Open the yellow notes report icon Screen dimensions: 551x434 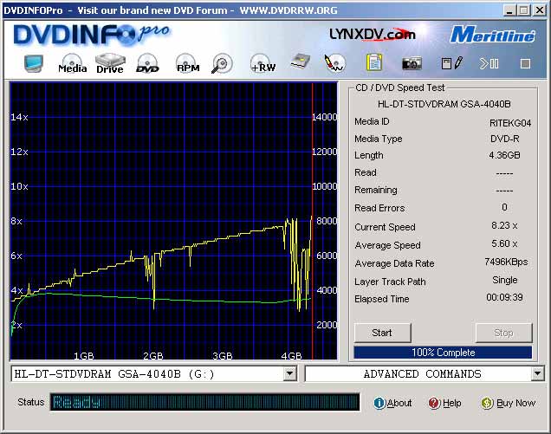pyautogui.click(x=374, y=63)
